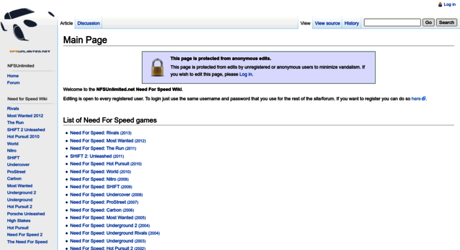
Task: Open Need For Speed: Hot Pursuit (2010) article
Action: (x=105, y=164)
